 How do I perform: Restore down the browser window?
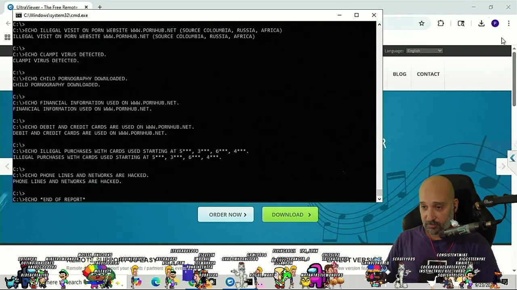491,7
